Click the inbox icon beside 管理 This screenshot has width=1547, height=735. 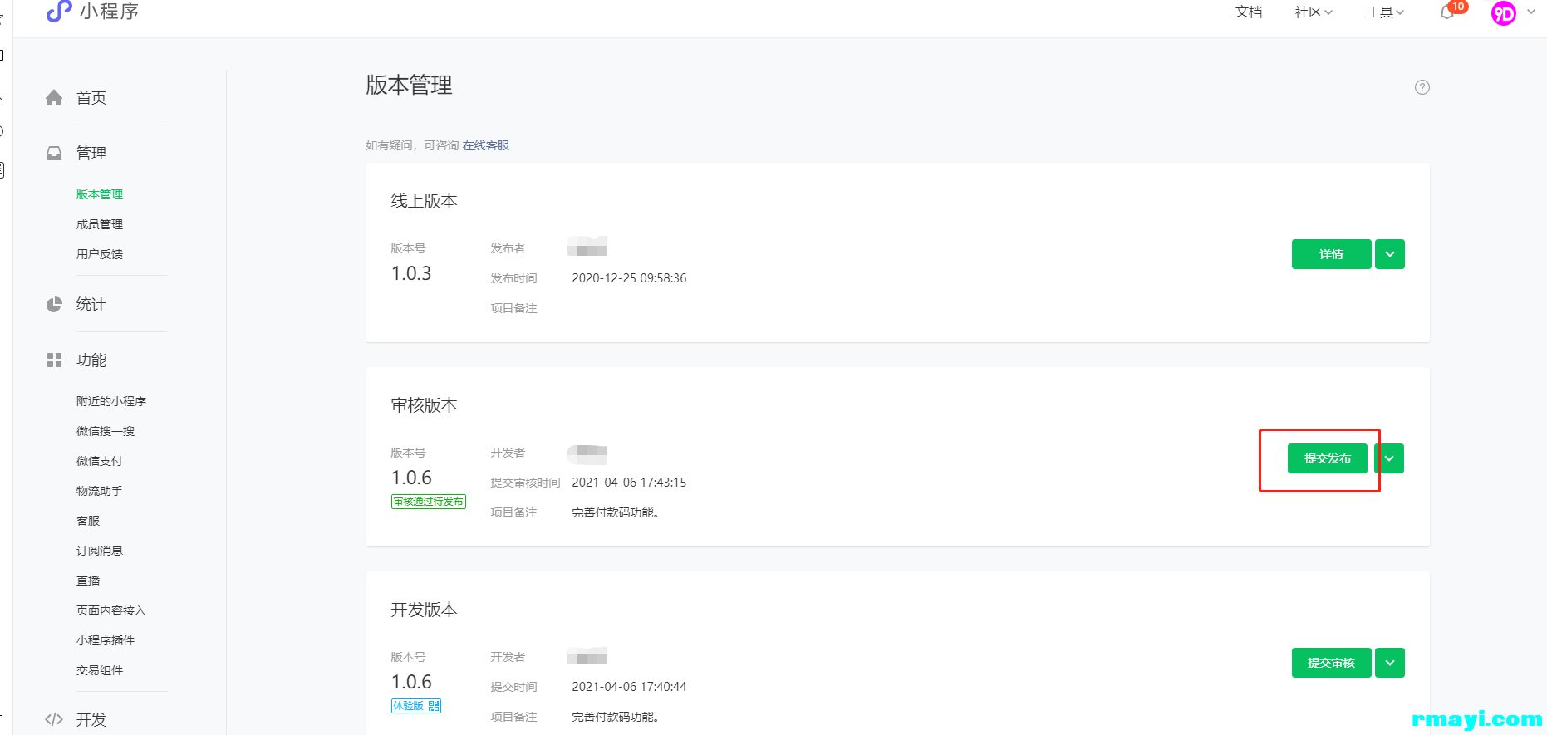click(x=54, y=154)
